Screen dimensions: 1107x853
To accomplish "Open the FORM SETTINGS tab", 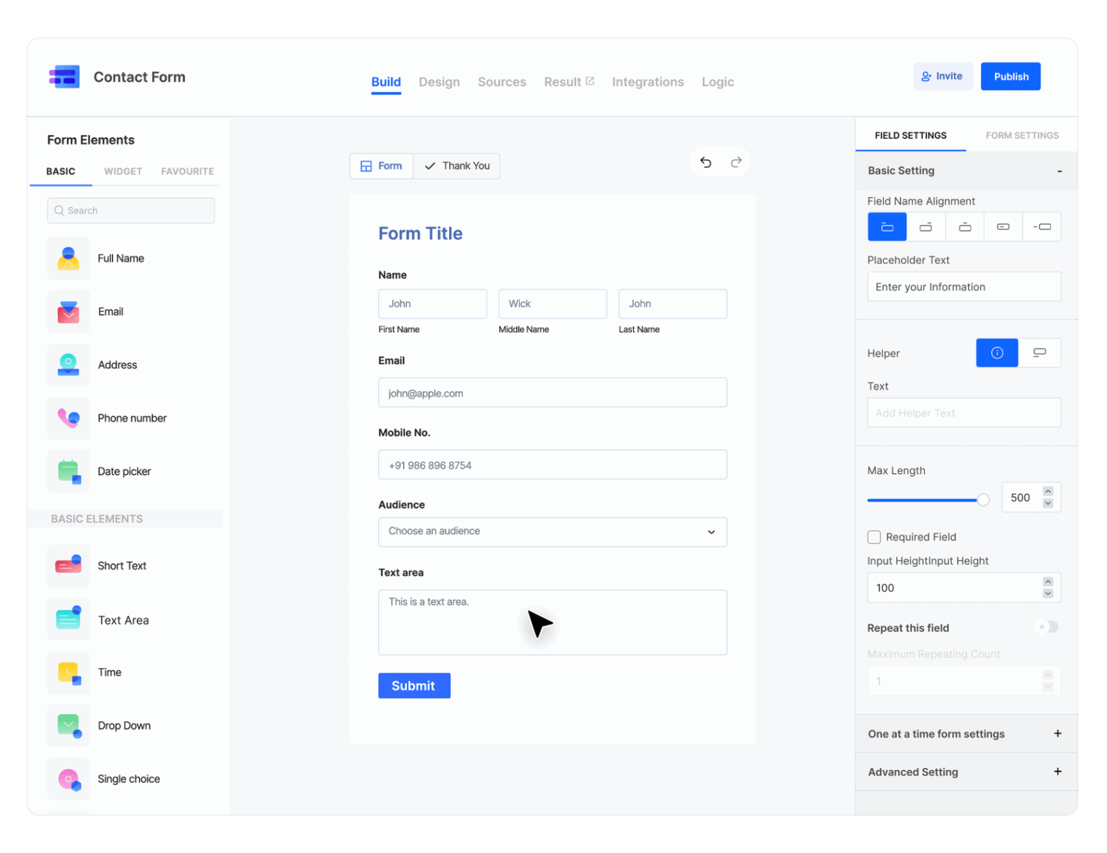I will [x=1021, y=135].
